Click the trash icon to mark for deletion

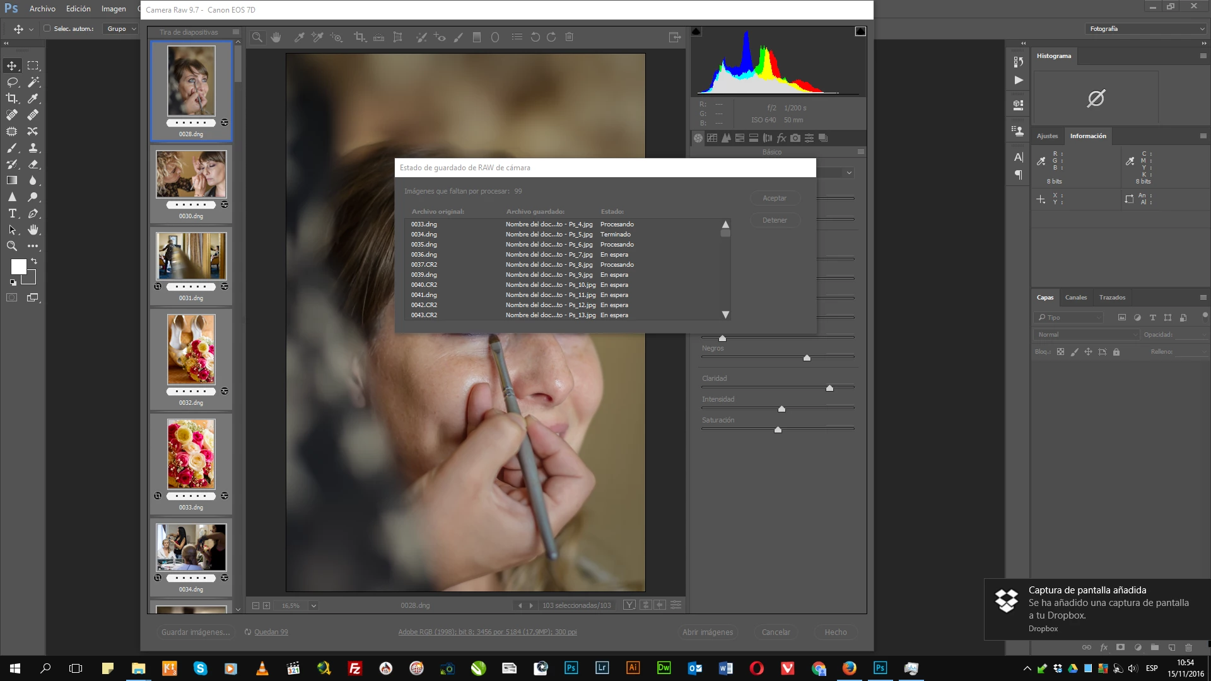569,37
